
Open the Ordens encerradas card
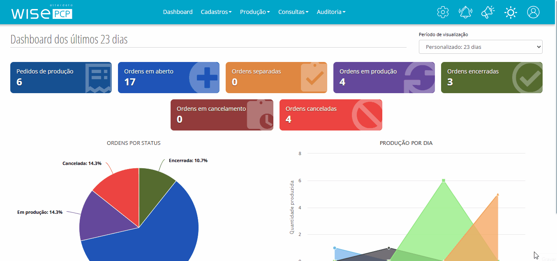point(492,78)
